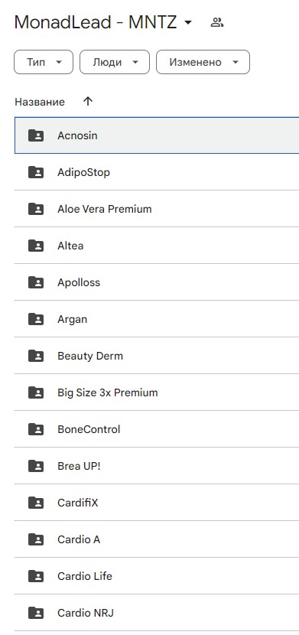Click the shared people icon beside title
This screenshot has width=299, height=635.
point(217,22)
